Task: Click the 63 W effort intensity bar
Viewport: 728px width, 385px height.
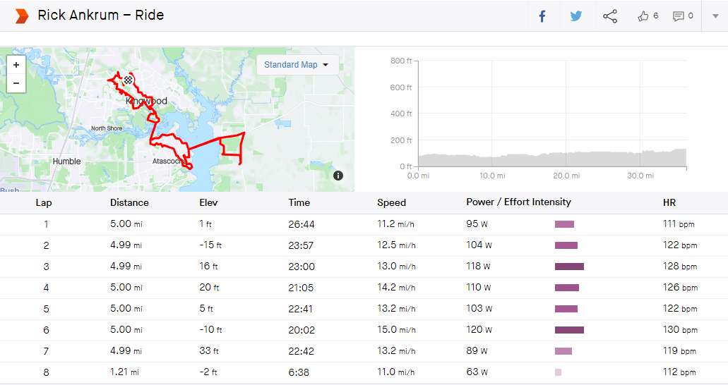Action: [558, 372]
